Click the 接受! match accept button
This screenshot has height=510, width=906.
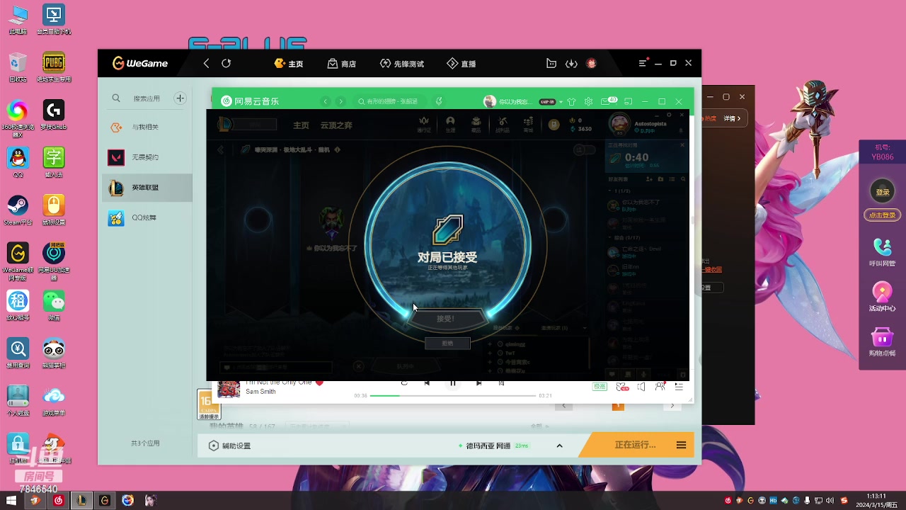click(x=445, y=319)
